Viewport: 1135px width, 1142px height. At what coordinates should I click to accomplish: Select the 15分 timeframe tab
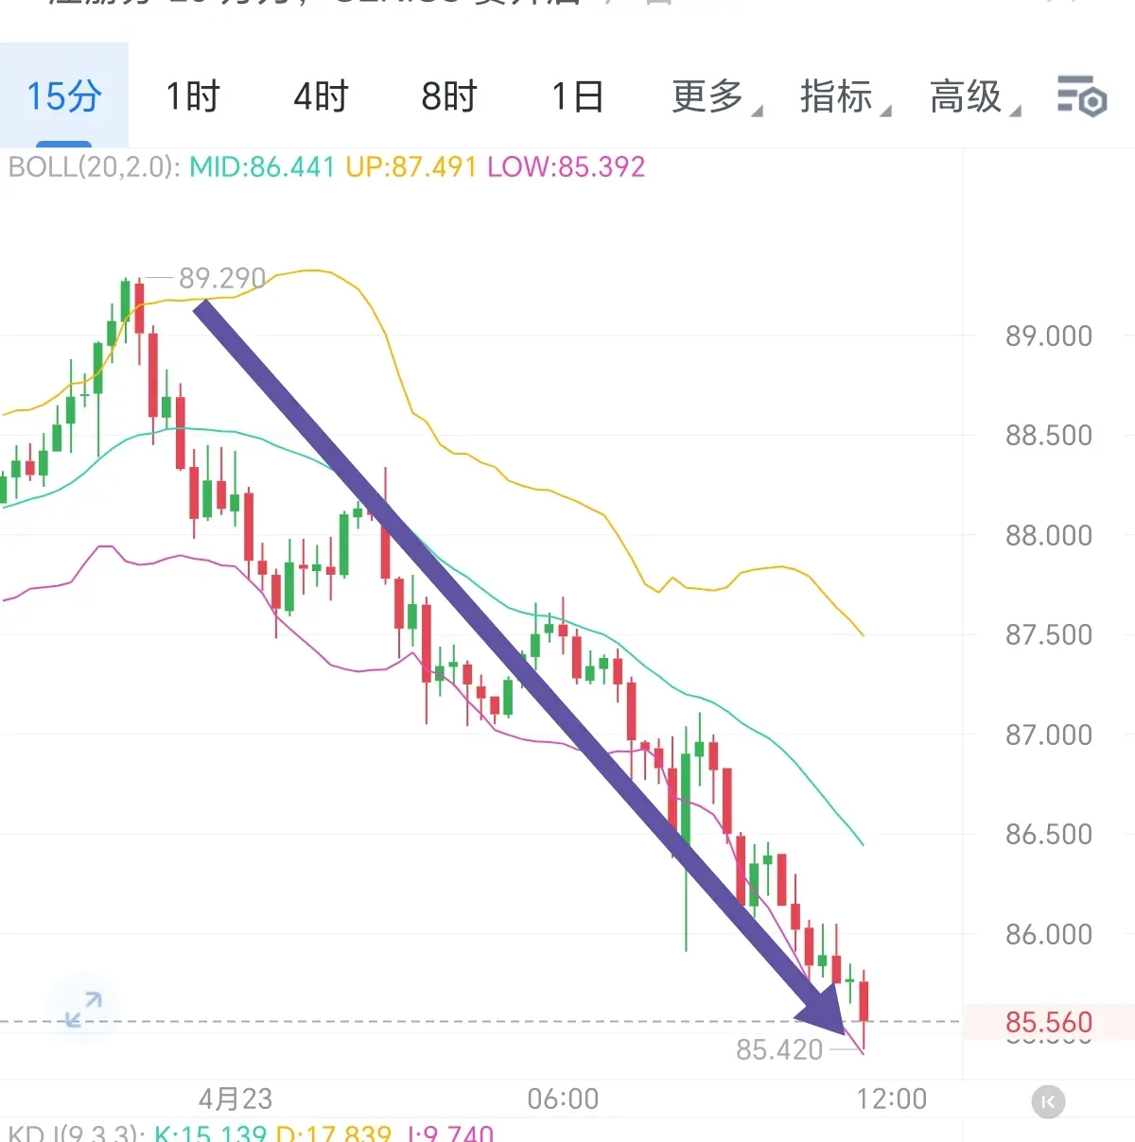[63, 95]
